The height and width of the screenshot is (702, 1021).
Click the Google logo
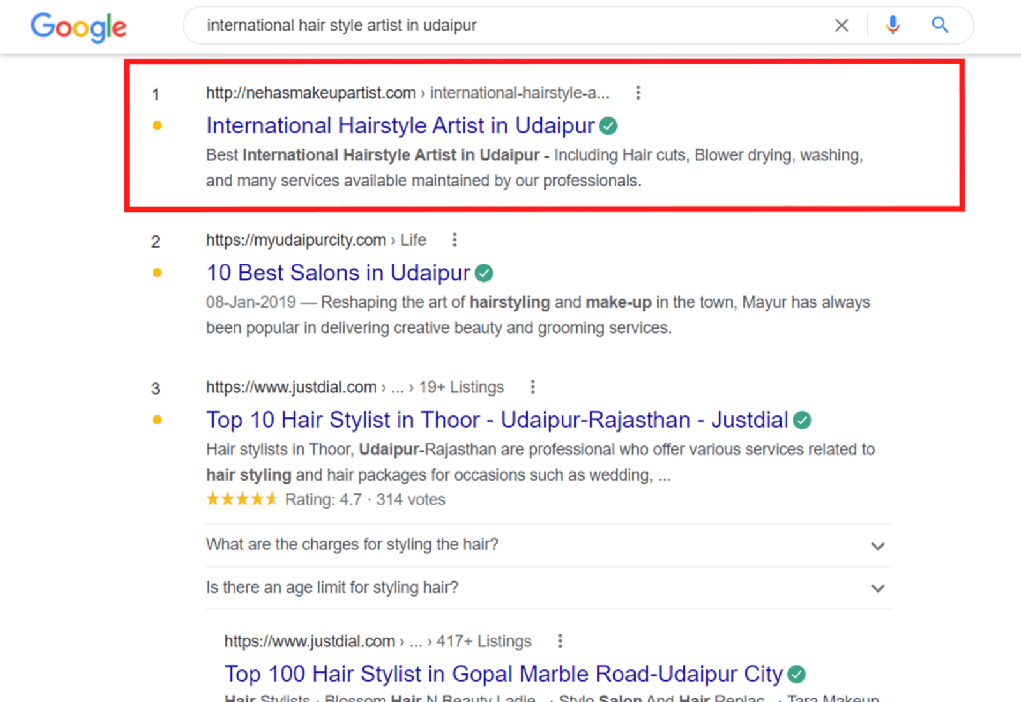78,27
